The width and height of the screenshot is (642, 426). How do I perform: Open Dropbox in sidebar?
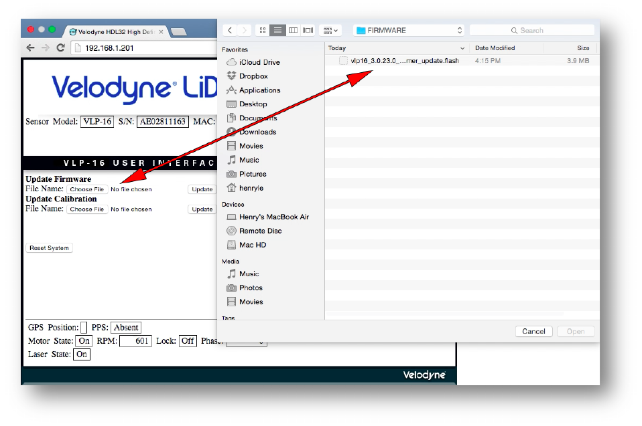pos(253,76)
